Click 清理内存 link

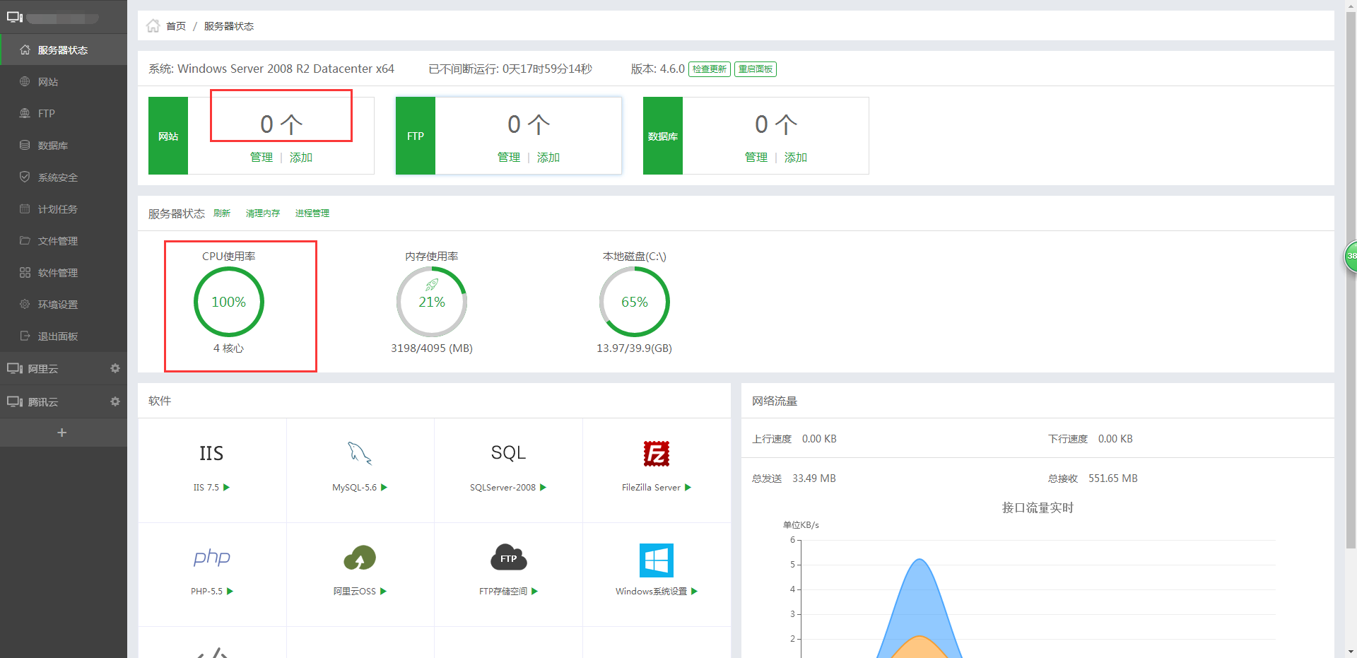[263, 213]
